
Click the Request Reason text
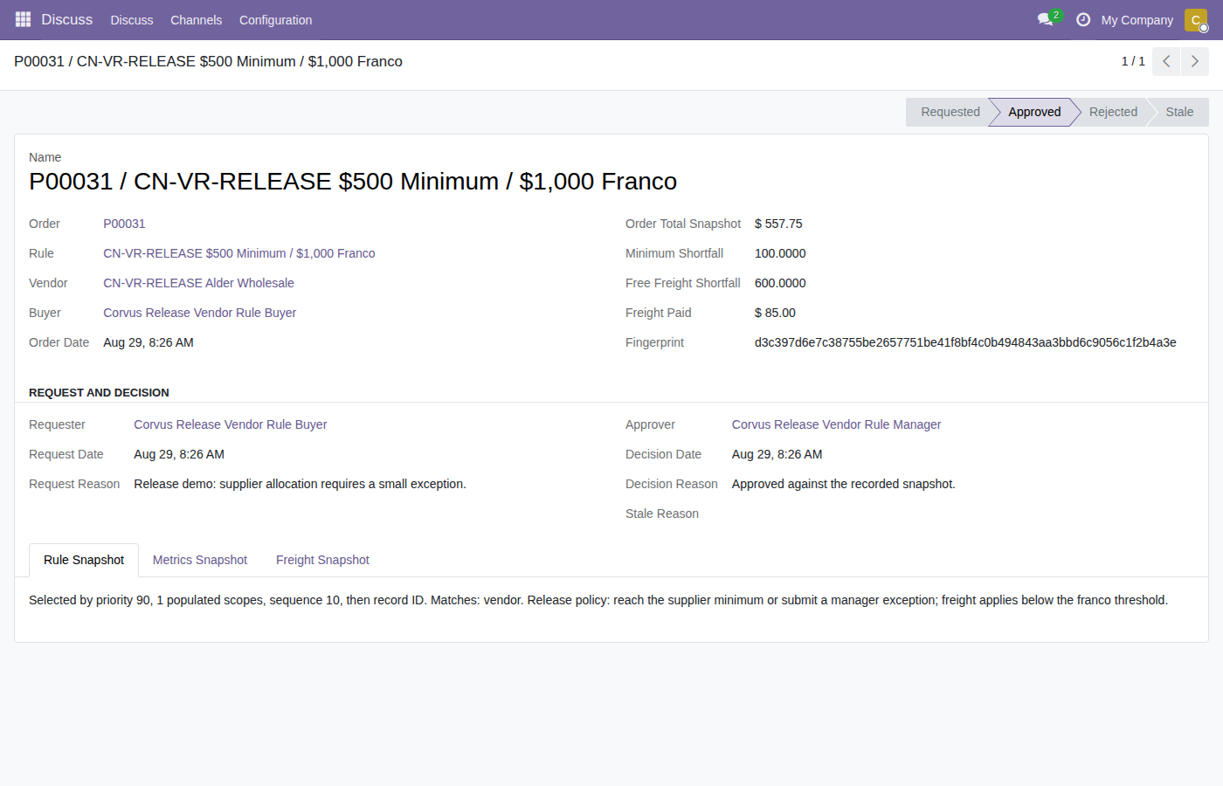pyautogui.click(x=300, y=484)
